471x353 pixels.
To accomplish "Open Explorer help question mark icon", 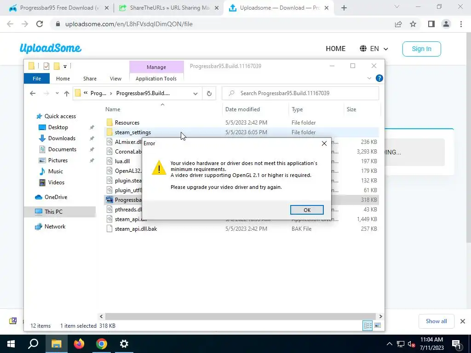I will [x=379, y=78].
